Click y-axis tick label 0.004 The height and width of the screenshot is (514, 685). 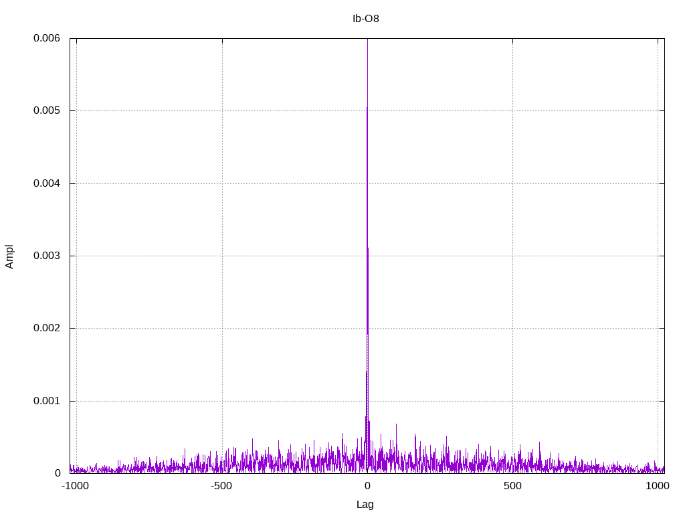(47, 183)
